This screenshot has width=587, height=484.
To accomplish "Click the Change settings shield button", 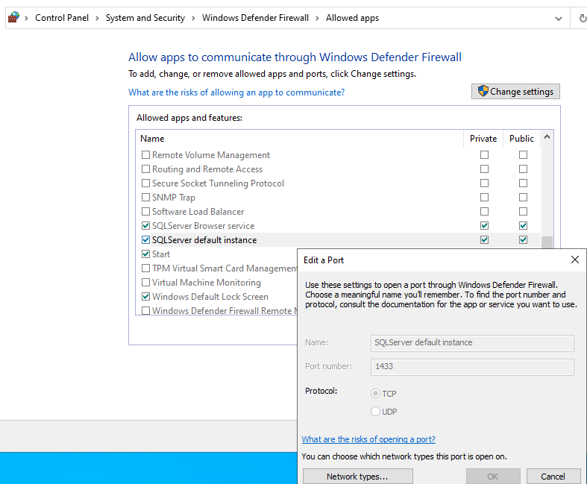I will click(515, 91).
